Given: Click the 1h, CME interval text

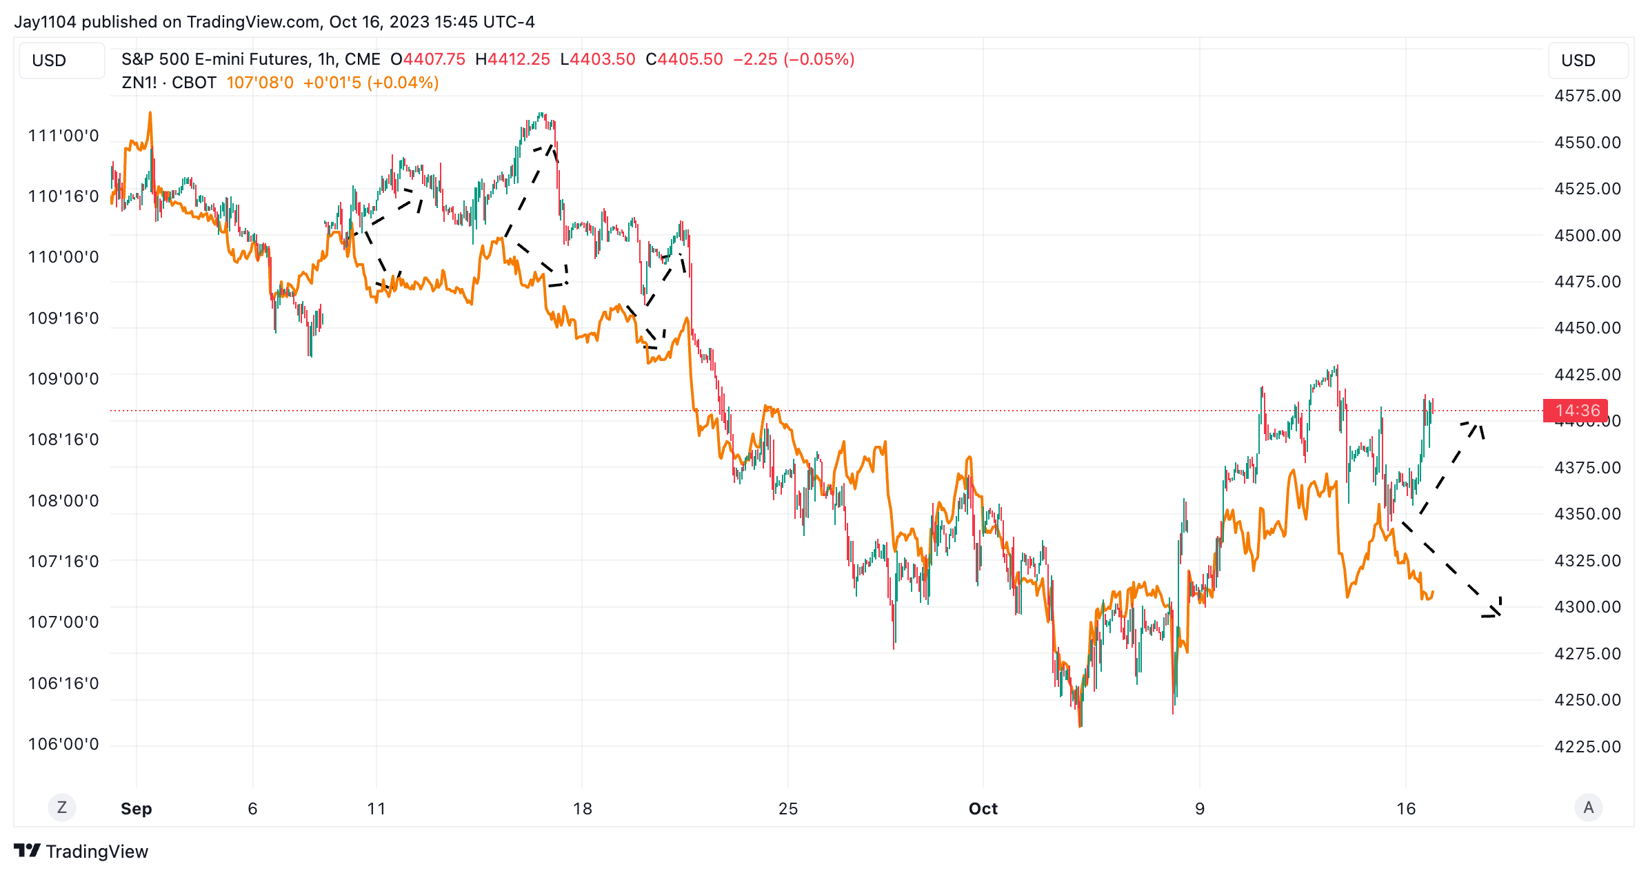Looking at the screenshot, I should click(349, 59).
